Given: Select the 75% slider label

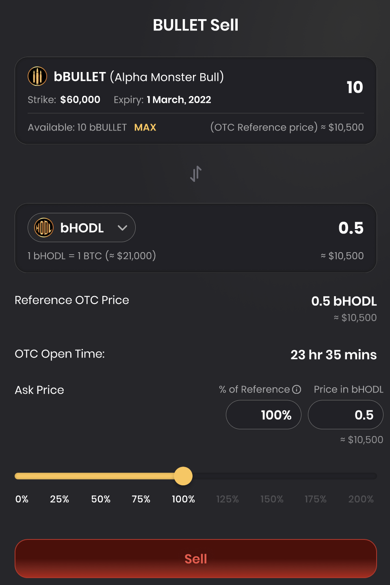Looking at the screenshot, I should [141, 499].
